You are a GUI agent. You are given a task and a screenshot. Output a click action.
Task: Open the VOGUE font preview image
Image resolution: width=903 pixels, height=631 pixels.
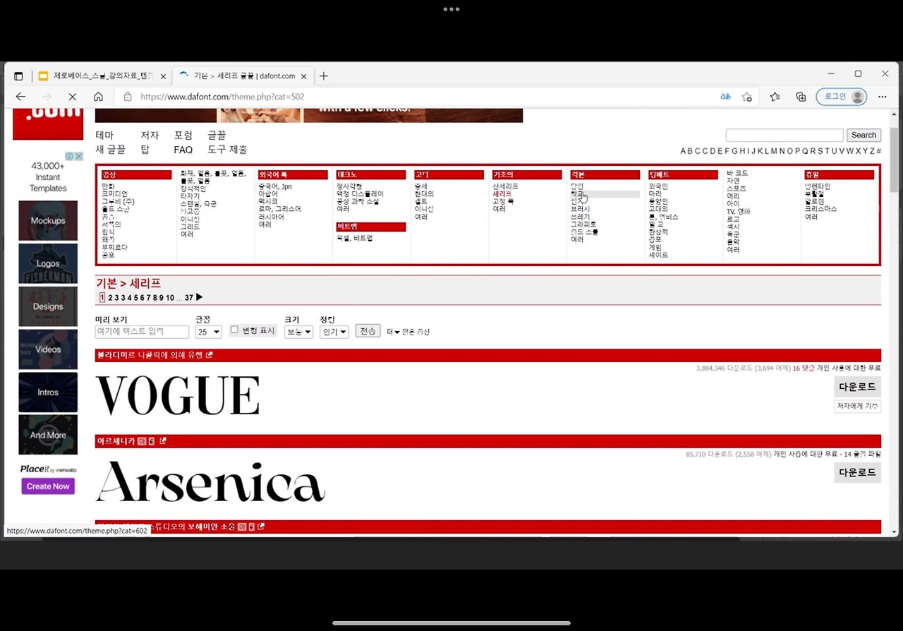178,395
